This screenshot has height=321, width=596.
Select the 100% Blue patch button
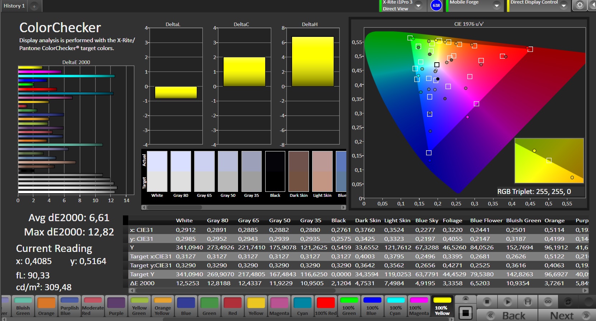(372, 306)
